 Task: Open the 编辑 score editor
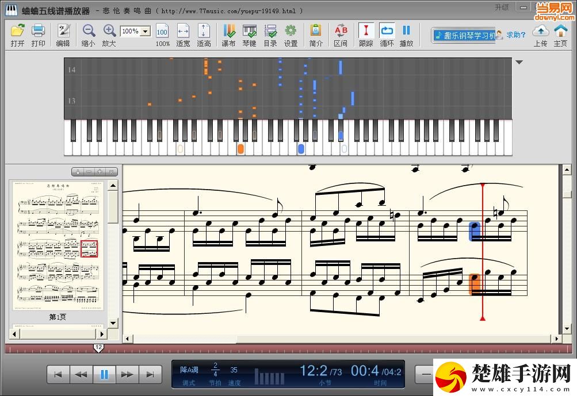click(x=63, y=35)
